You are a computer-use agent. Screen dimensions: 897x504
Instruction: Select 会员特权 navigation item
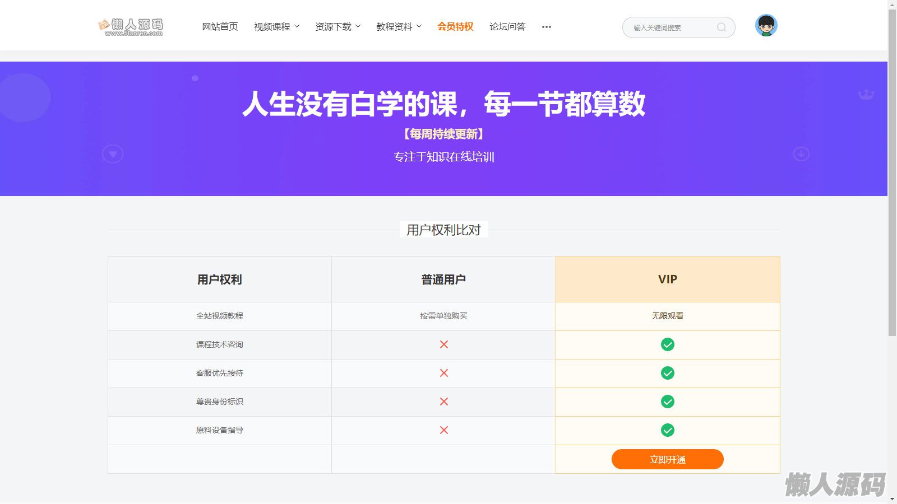point(455,27)
